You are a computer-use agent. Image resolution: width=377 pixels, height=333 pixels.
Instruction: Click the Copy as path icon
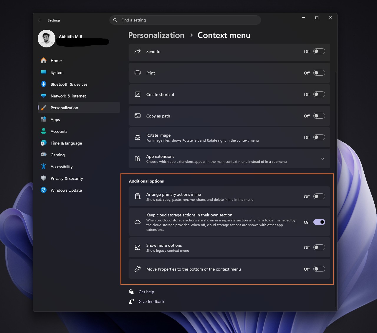(138, 116)
